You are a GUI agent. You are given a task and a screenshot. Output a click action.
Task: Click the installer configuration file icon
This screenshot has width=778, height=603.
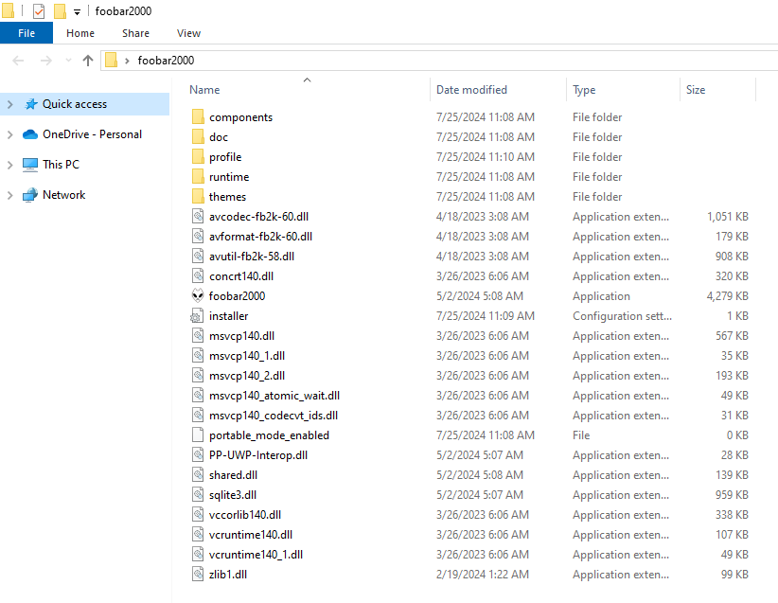(x=198, y=315)
